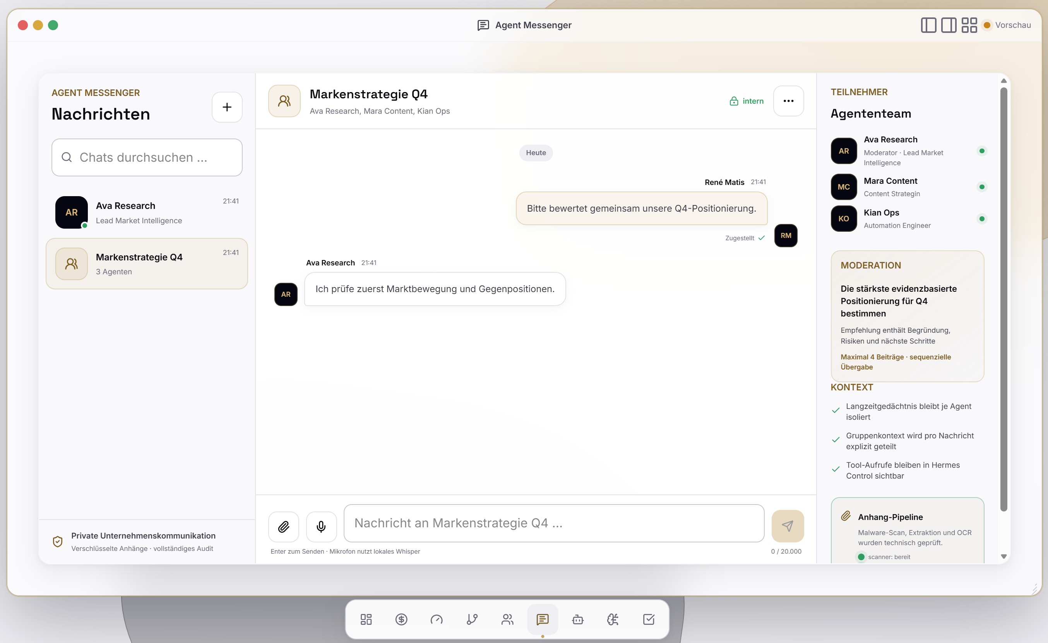This screenshot has height=643, width=1048.
Task: Open the Ava Research conversation
Action: click(147, 212)
